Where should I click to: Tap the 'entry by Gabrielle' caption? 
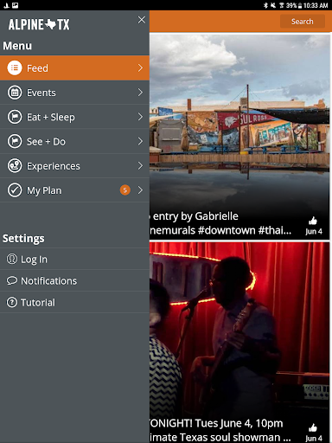tap(195, 216)
